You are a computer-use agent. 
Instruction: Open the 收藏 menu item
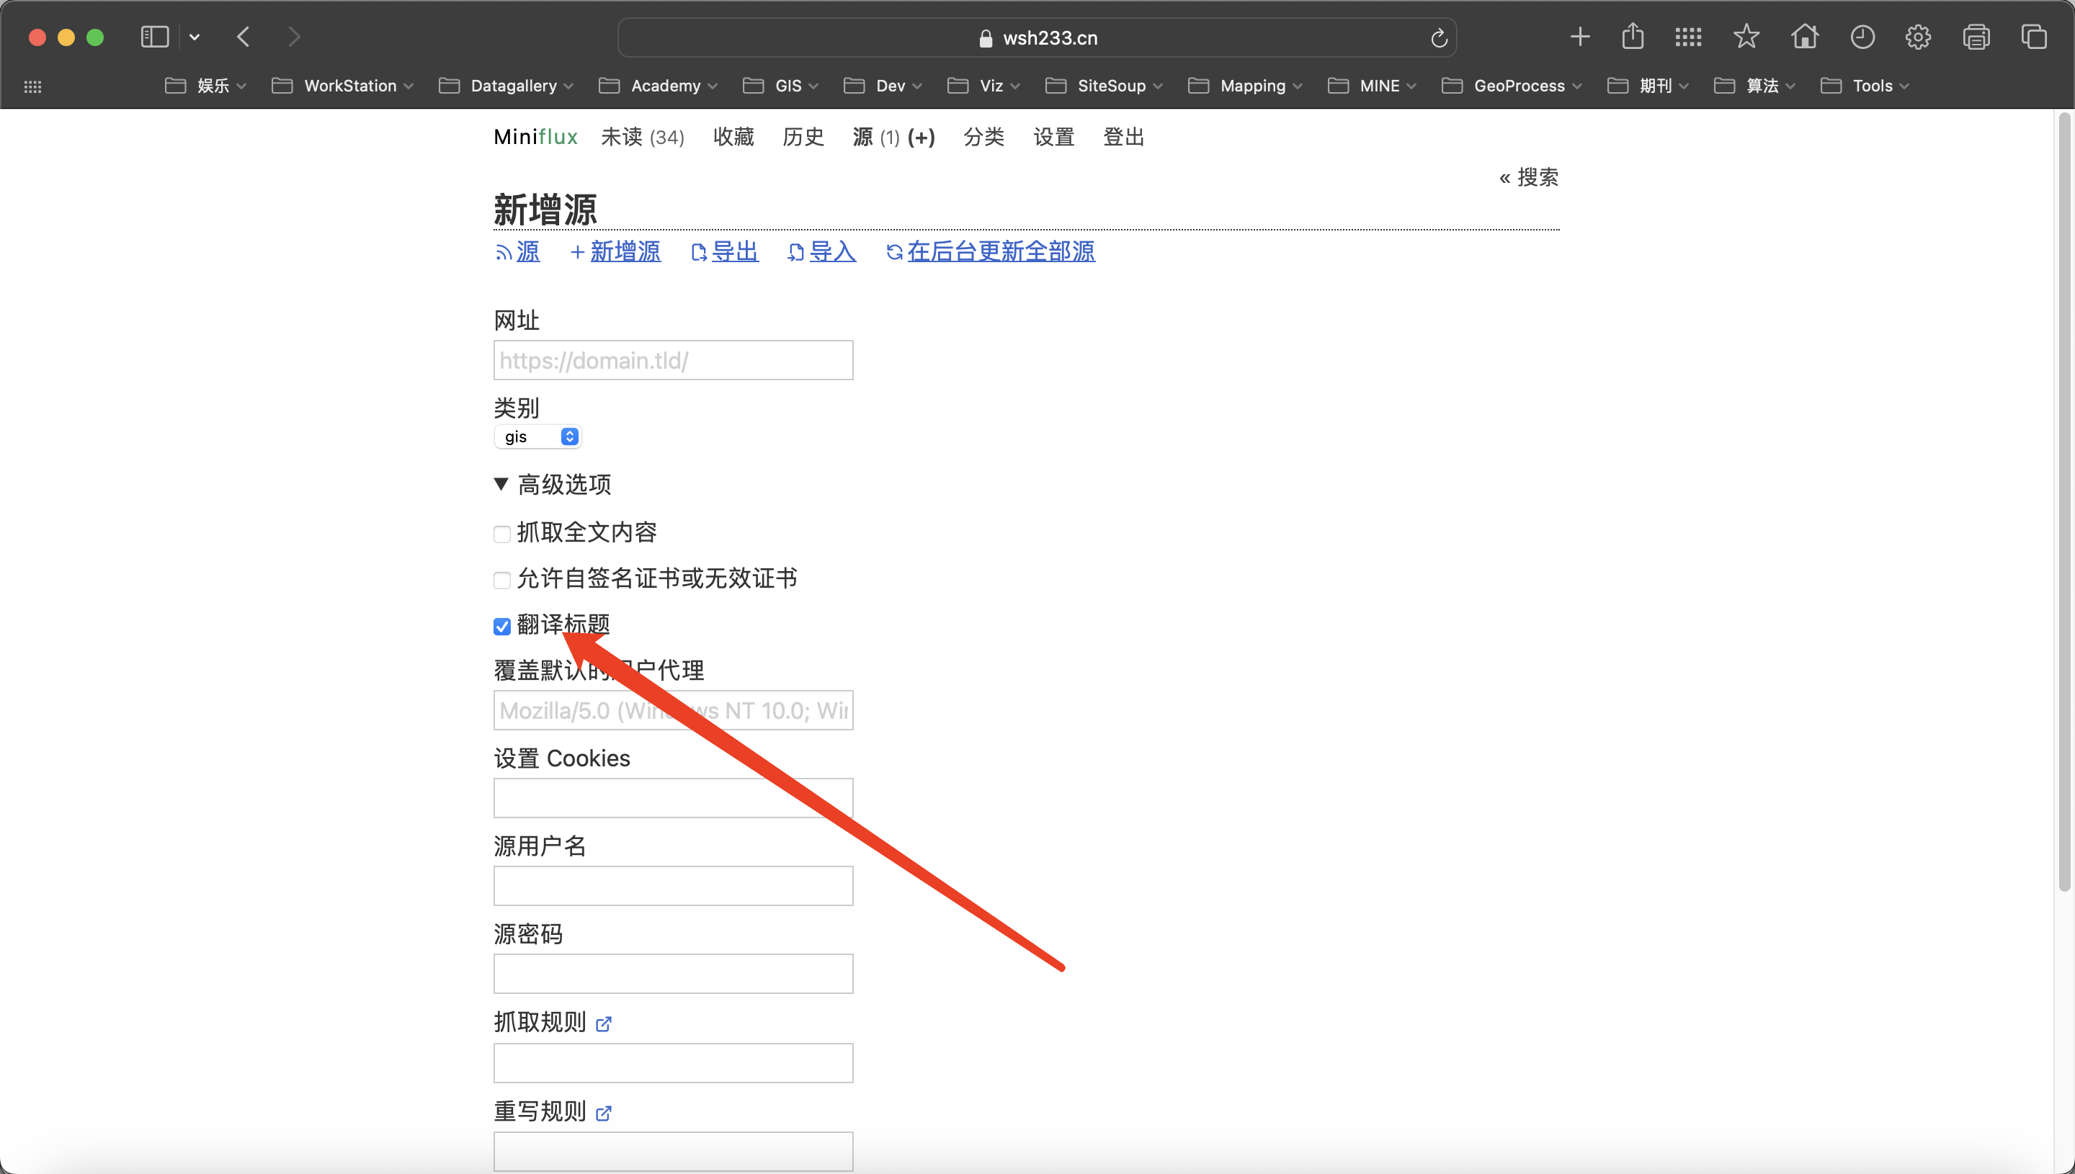point(733,137)
